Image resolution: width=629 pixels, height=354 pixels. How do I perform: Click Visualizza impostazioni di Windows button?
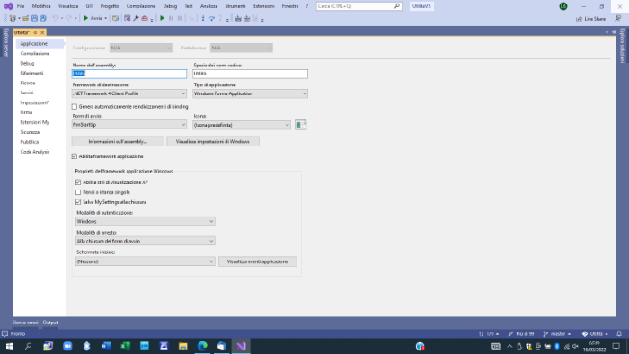pyautogui.click(x=213, y=142)
